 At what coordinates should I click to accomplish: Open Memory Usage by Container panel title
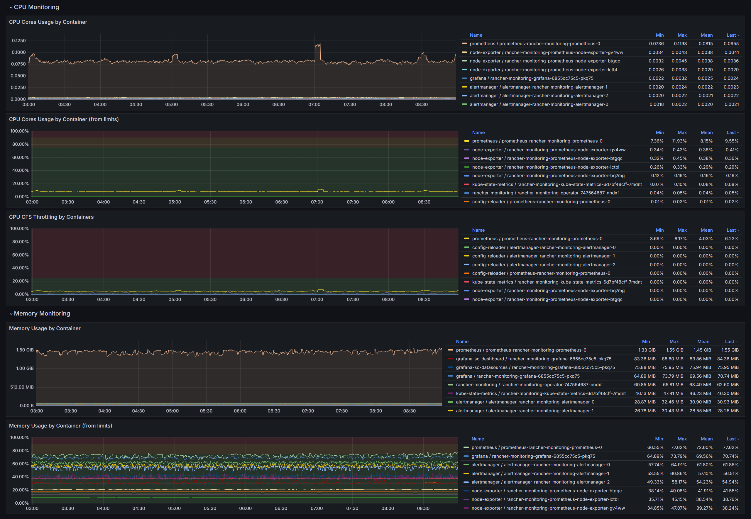pos(45,328)
